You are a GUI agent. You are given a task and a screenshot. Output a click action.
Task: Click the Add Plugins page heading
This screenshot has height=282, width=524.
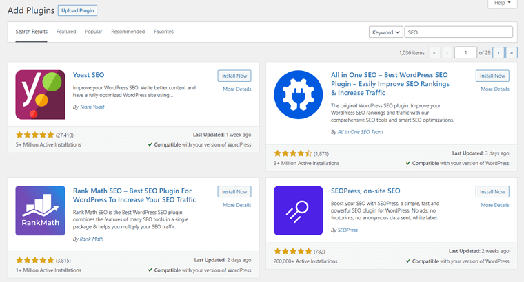pos(31,10)
